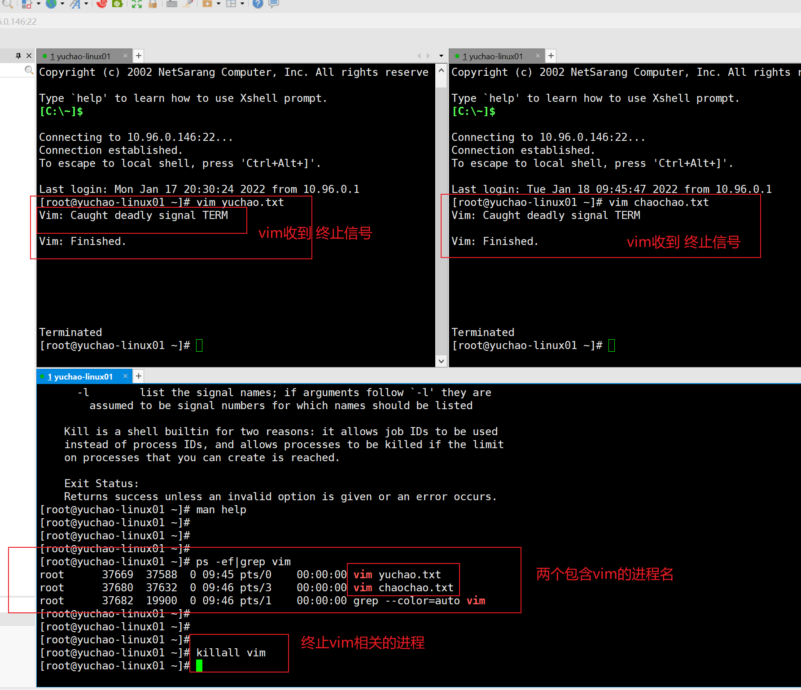801x690 pixels.
Task: Click the red Xagent swirl icon
Action: click(102, 4)
